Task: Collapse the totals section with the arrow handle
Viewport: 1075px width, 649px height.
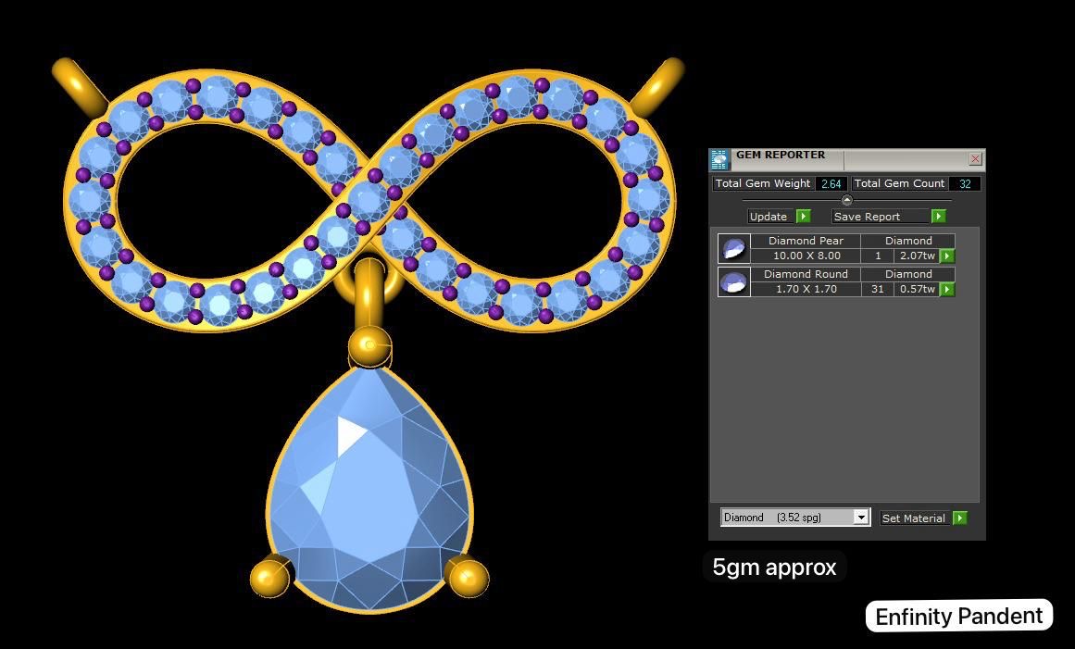Action: (x=846, y=199)
